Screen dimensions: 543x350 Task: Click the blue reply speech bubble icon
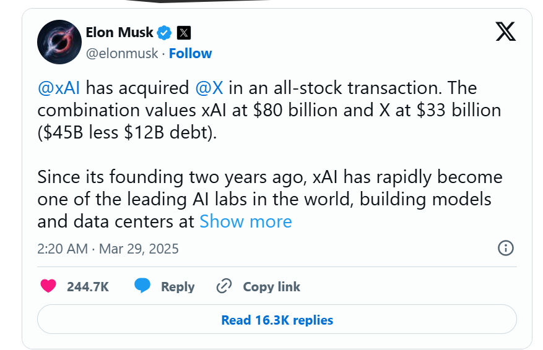[x=142, y=285]
